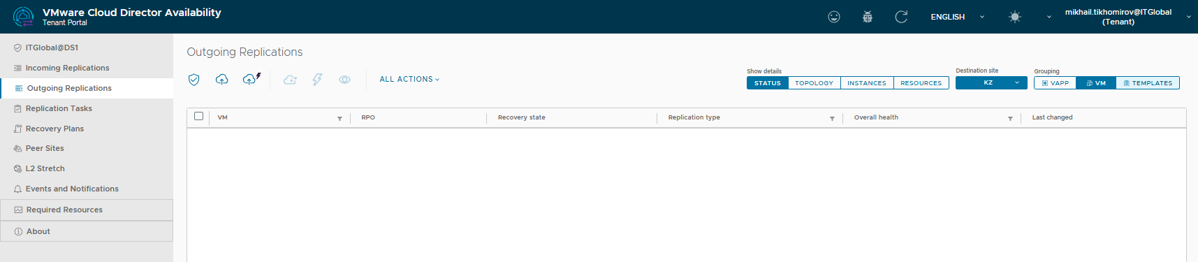Click the sun theme icon

click(1015, 17)
